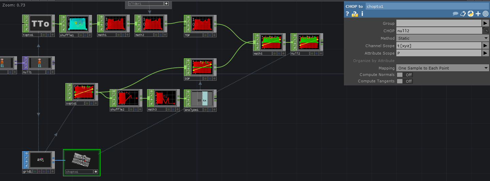Open the Method dropdown
490x181 pixels.
click(443, 38)
